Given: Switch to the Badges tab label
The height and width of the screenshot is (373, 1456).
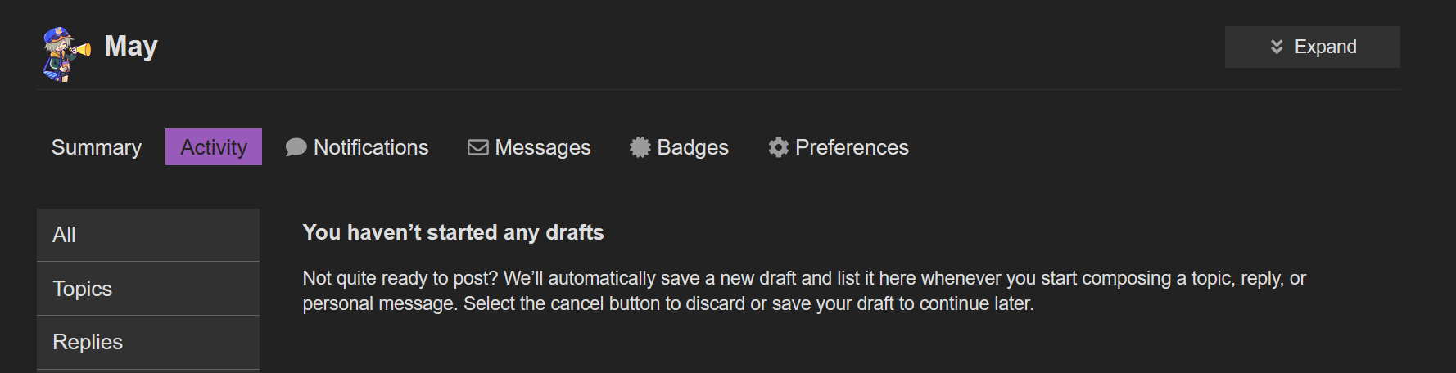Looking at the screenshot, I should [693, 147].
